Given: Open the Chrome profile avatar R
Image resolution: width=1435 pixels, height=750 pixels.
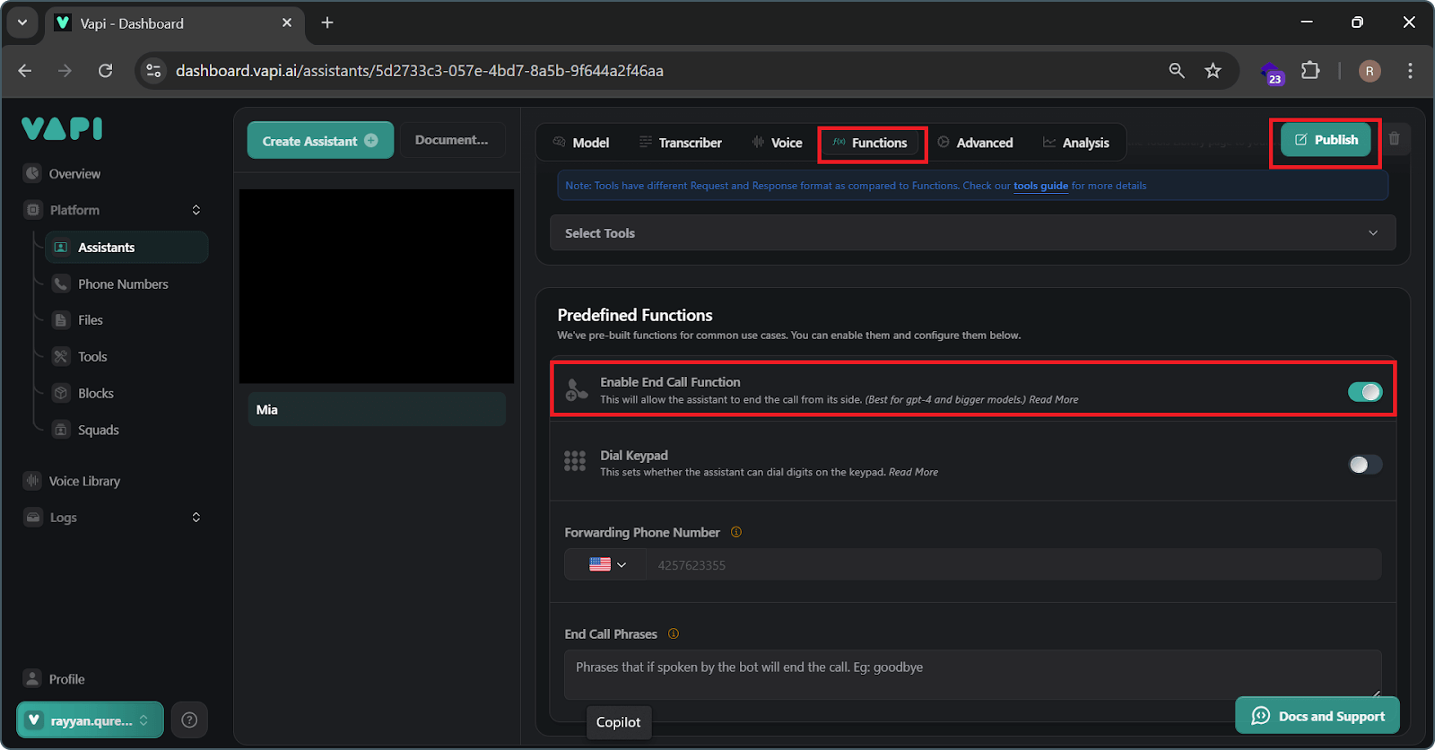Looking at the screenshot, I should [x=1370, y=71].
